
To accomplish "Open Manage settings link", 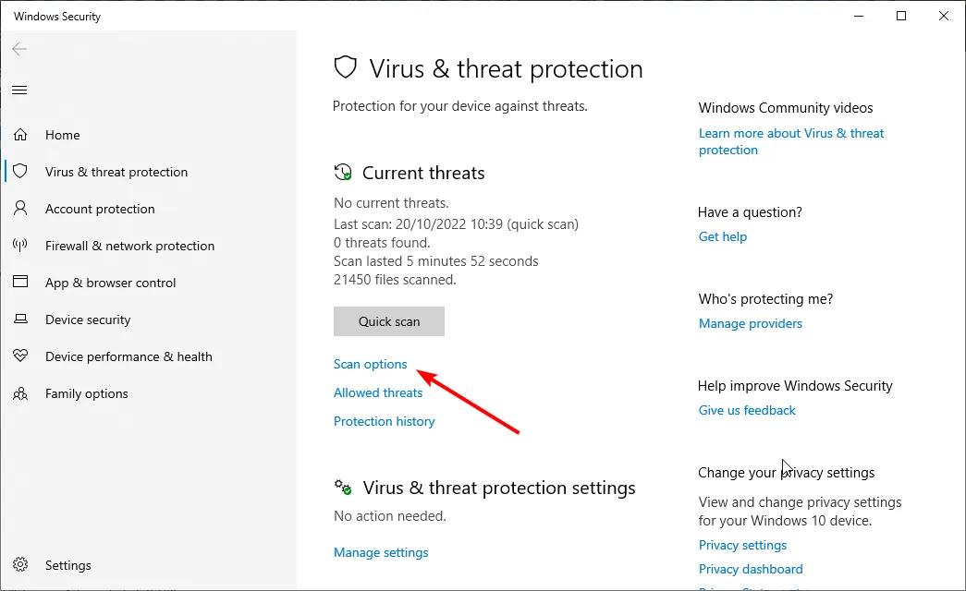I will pos(381,552).
